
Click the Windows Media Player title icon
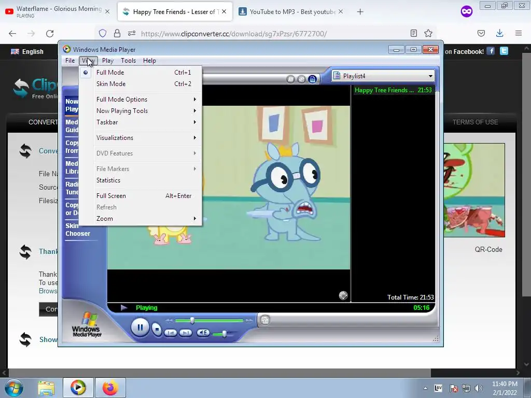(x=67, y=49)
